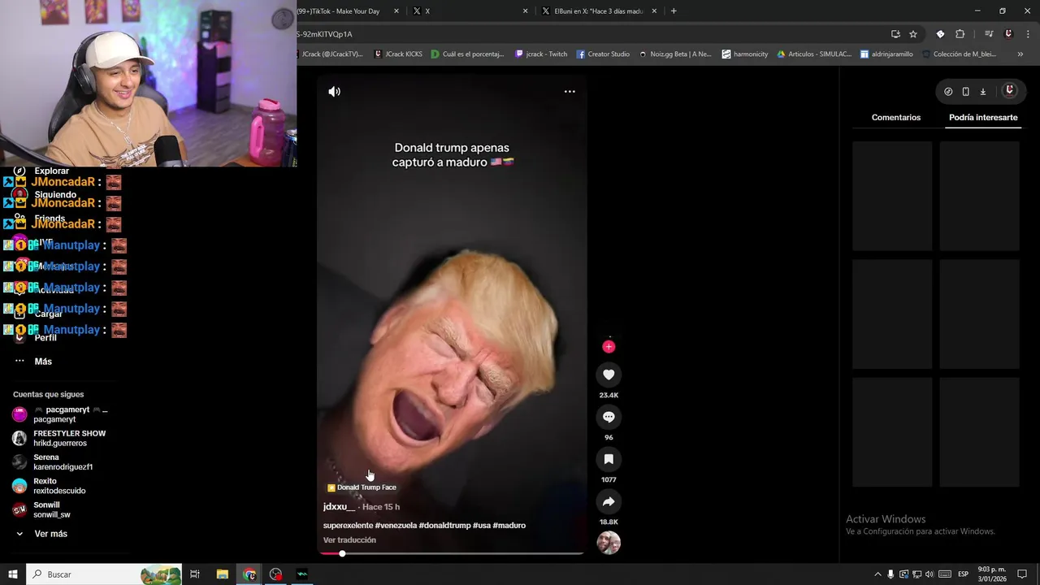Open the Articulos - SIMULAC... bookmark

coord(814,54)
